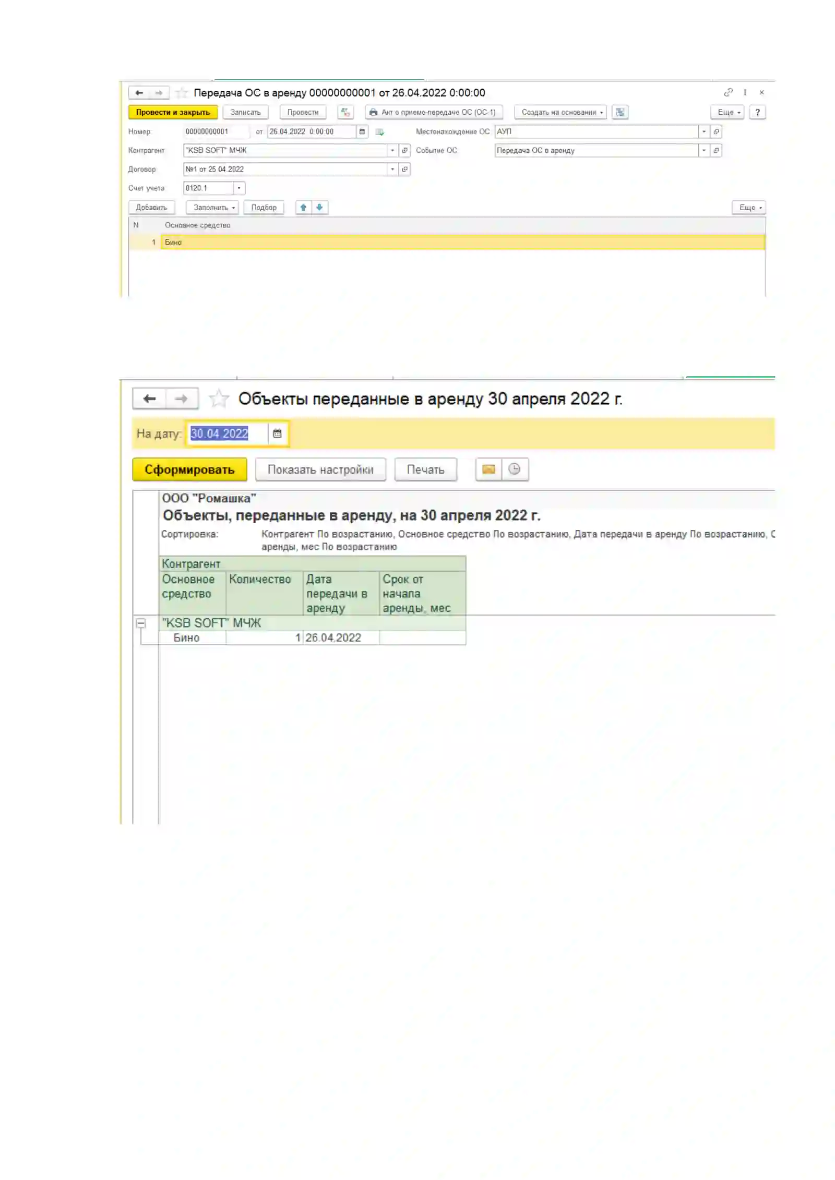The height and width of the screenshot is (1180, 835).
Task: Collapse the "KSB SOFT" МЧЖ group
Action: [140, 623]
